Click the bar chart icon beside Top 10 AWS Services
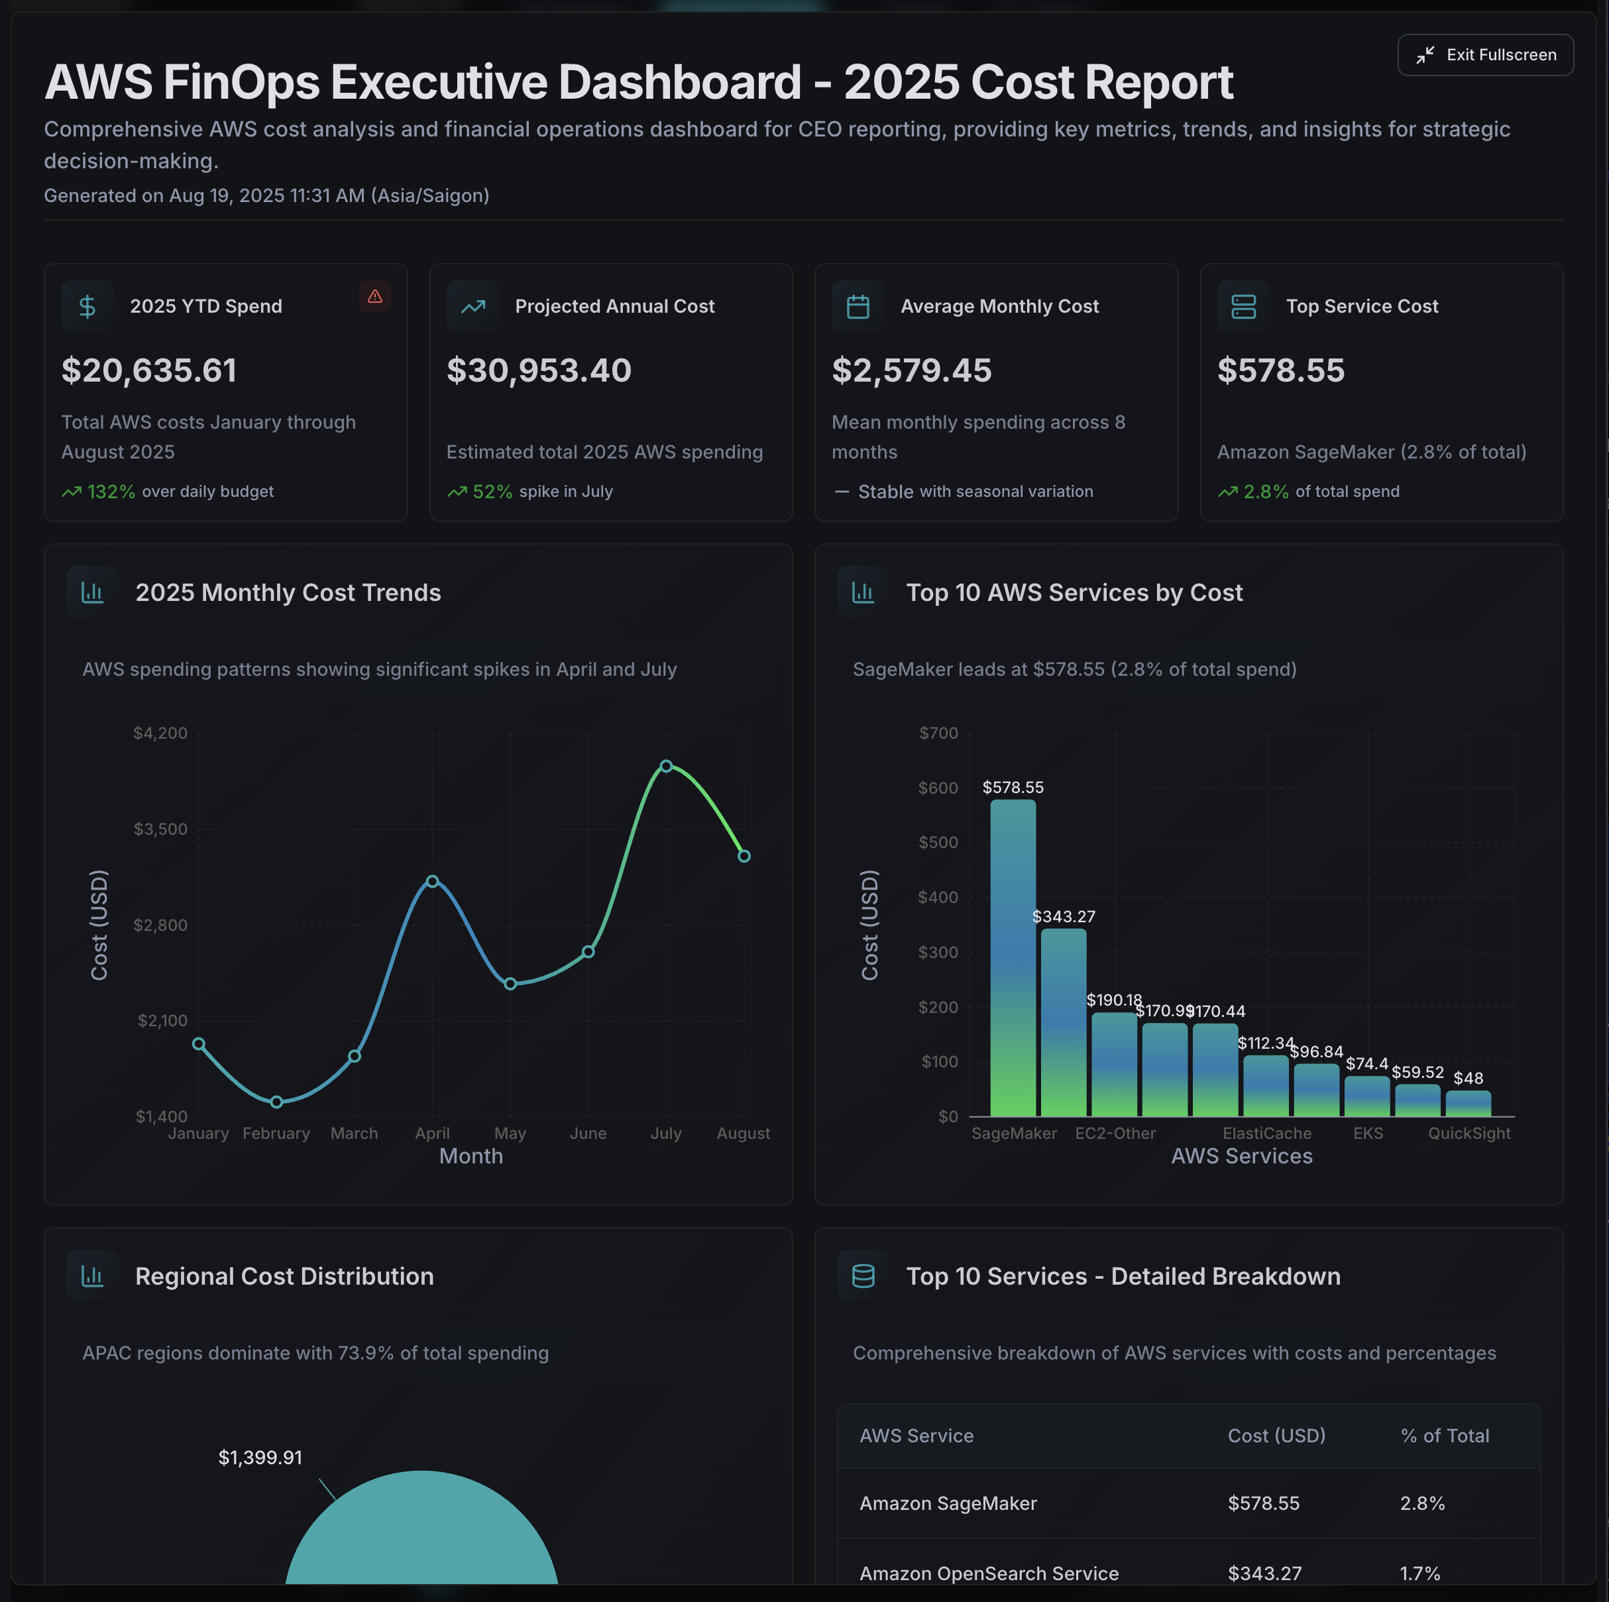 tap(863, 592)
